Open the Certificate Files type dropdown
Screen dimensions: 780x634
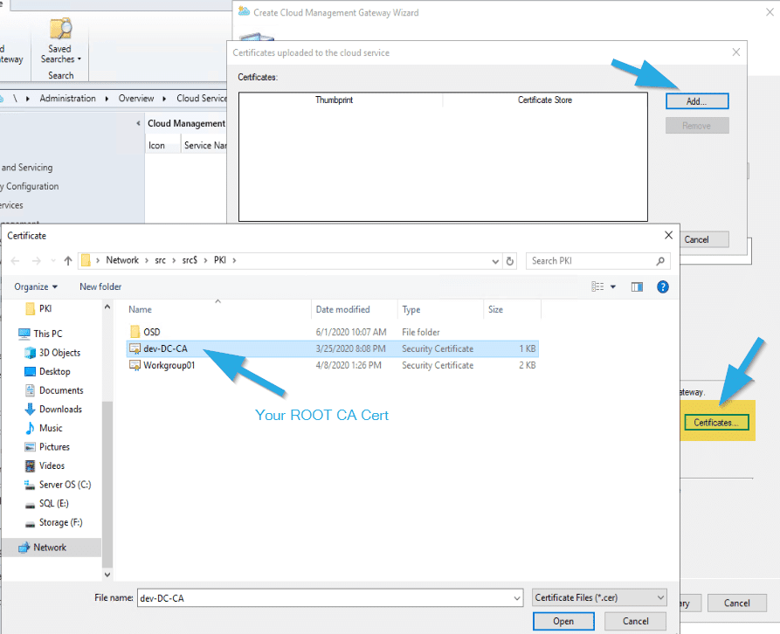tap(599, 597)
